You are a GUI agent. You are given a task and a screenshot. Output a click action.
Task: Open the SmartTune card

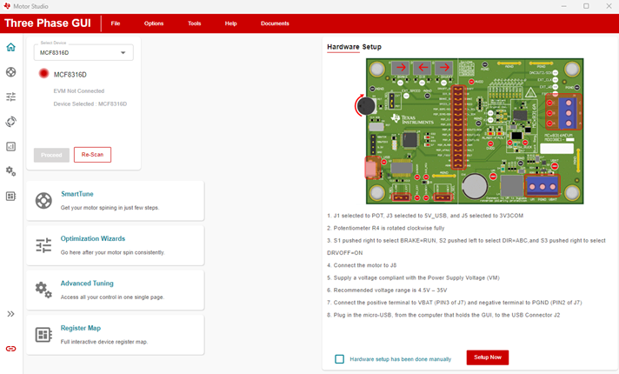[x=115, y=201]
